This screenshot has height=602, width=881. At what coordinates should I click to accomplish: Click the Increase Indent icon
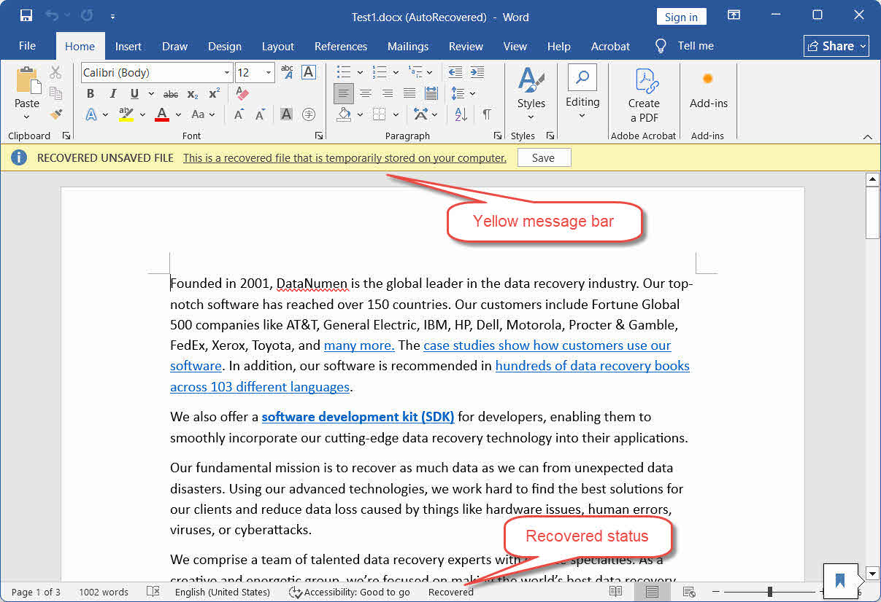[x=477, y=72]
